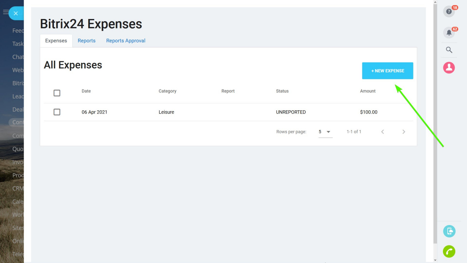Click the green phone call icon

point(449,251)
